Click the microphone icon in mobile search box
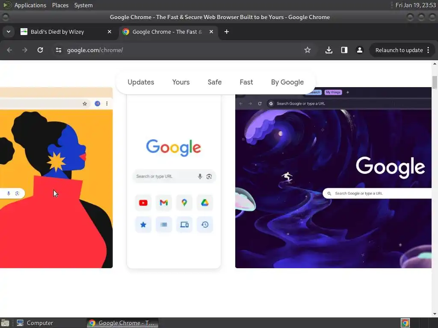The height and width of the screenshot is (328, 438). (x=200, y=176)
